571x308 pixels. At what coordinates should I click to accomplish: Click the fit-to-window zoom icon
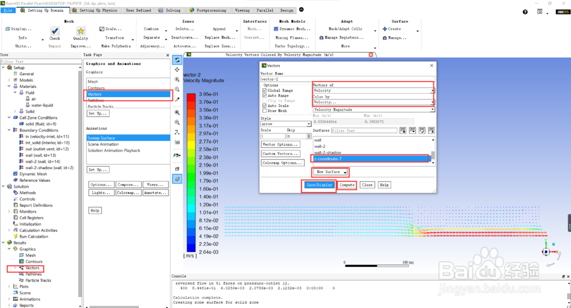pyautogui.click(x=177, y=113)
